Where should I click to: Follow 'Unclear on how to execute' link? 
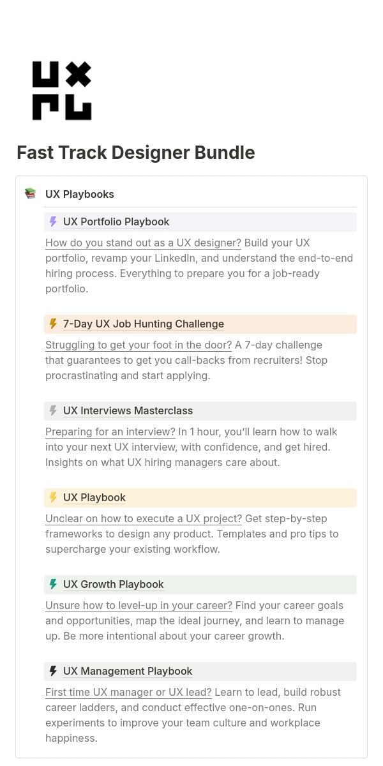pyautogui.click(x=144, y=519)
